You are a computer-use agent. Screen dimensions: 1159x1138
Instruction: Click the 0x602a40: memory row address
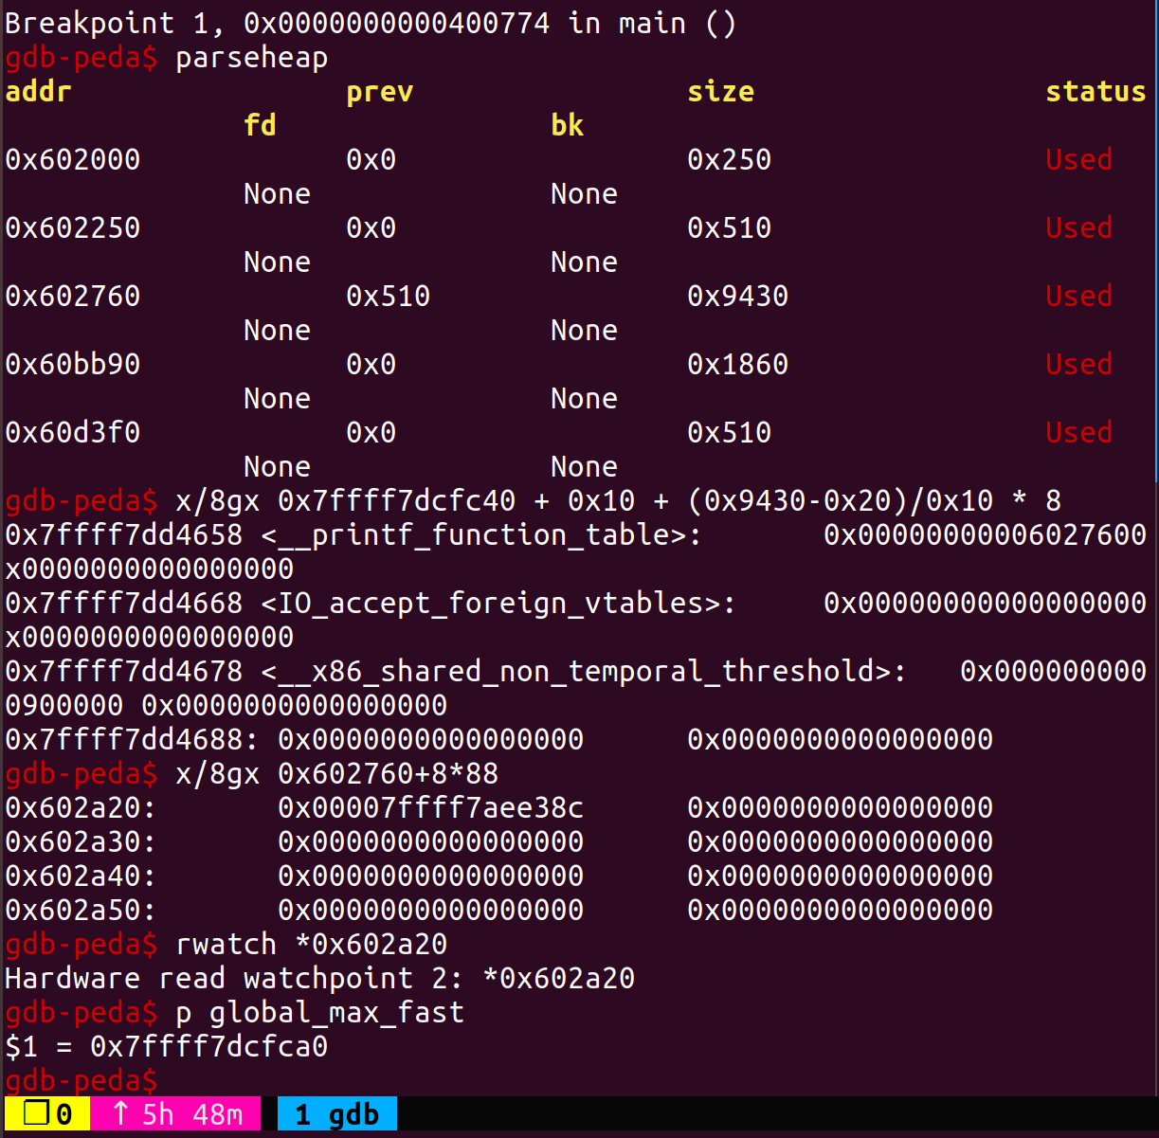81,876
